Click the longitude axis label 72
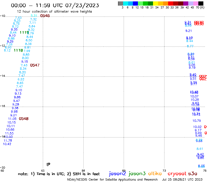 click(x=164, y=171)
